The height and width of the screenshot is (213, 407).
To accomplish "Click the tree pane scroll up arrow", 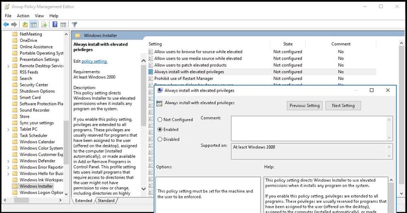I will [x=66, y=34].
